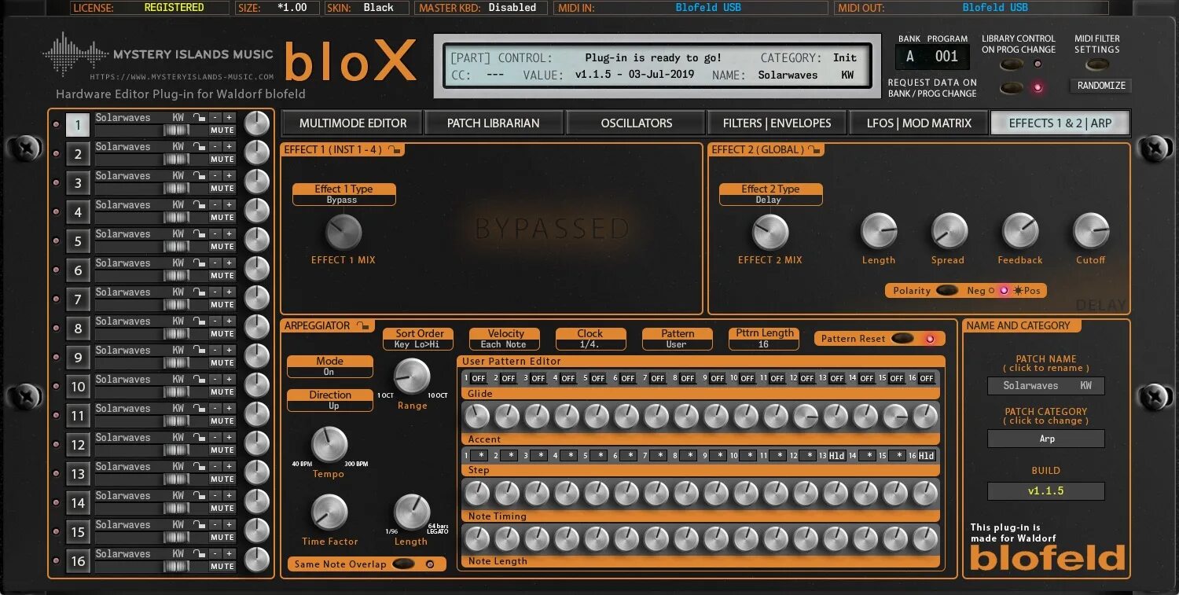The image size is (1179, 595).
Task: Open the Pttrn Length dropdown
Action: 763,339
